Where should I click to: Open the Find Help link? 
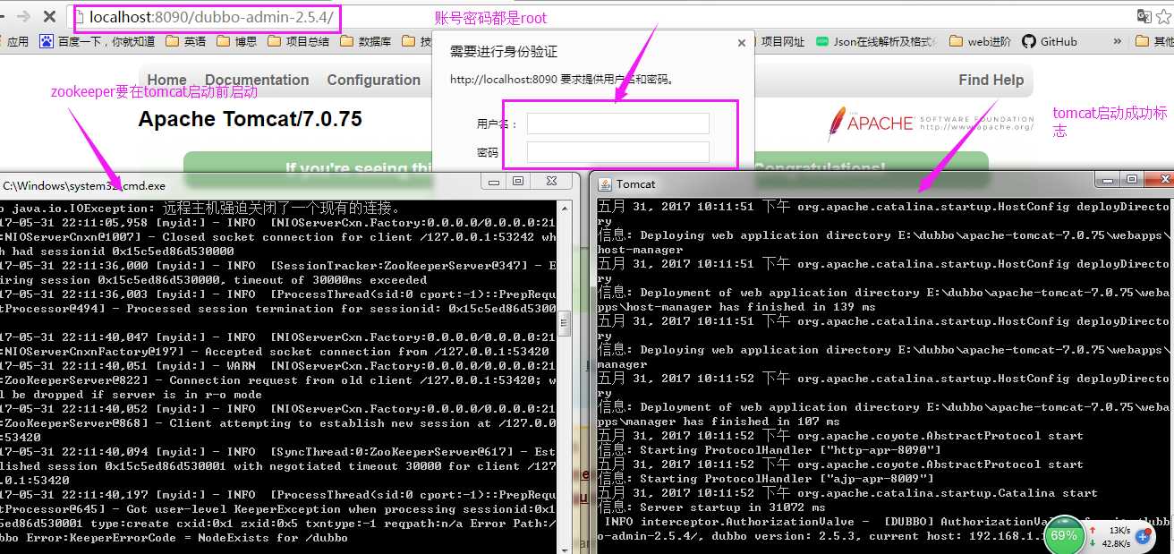991,80
